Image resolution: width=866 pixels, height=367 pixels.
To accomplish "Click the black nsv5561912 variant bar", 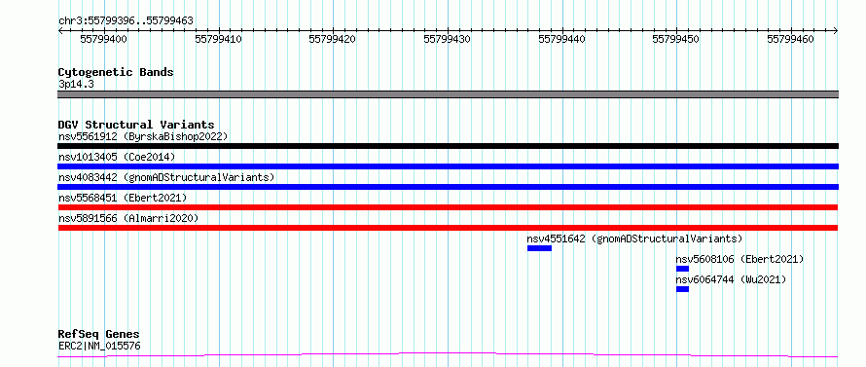I will click(x=448, y=146).
